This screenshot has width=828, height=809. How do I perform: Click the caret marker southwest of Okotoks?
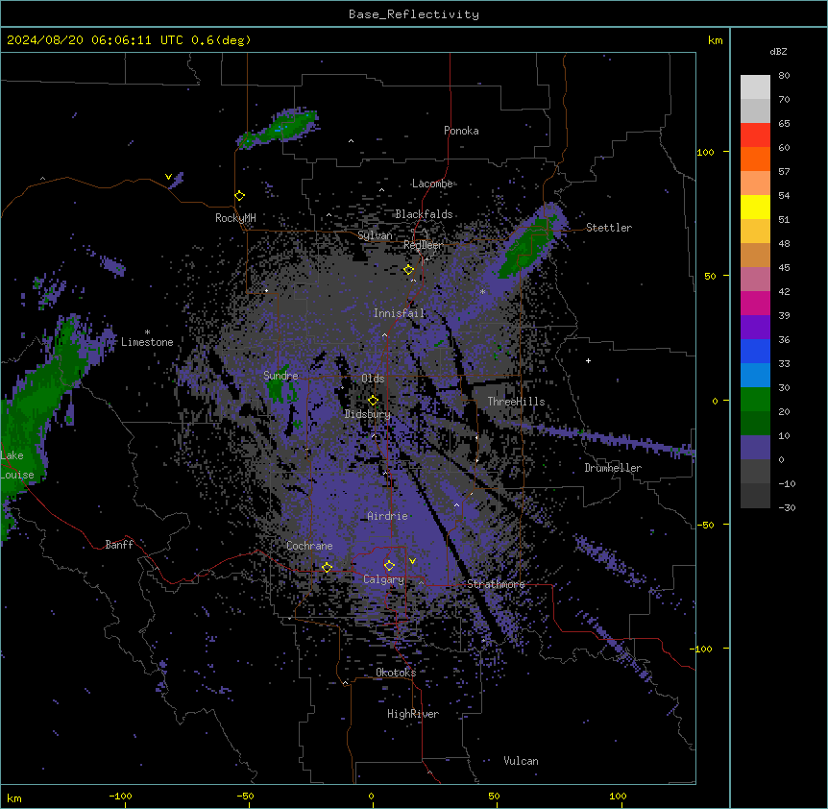tap(346, 683)
